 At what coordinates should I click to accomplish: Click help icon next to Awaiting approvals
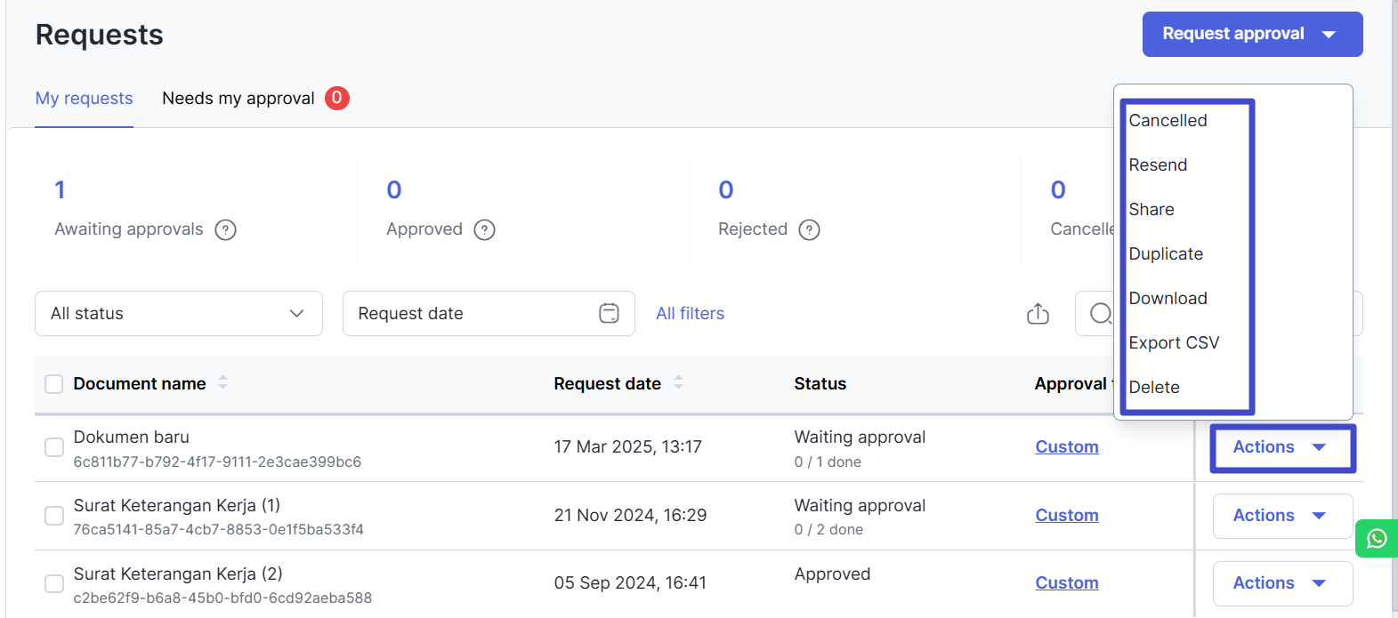pos(226,229)
